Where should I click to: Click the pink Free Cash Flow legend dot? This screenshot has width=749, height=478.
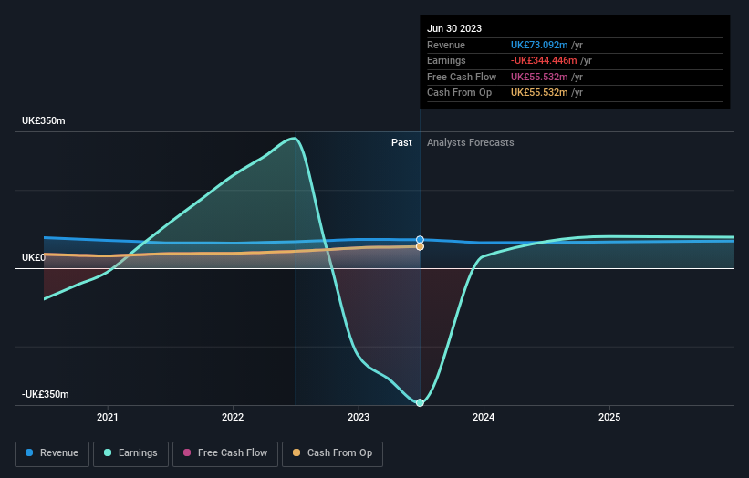pos(187,452)
